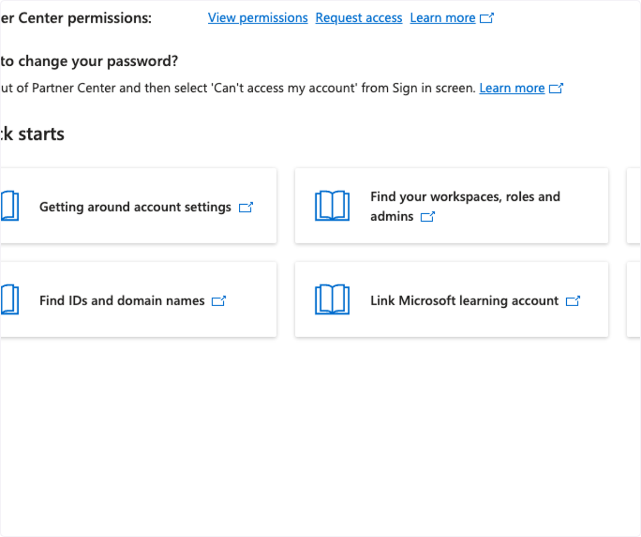Click external-link icon beside Link Microsoft learning account

tap(573, 301)
